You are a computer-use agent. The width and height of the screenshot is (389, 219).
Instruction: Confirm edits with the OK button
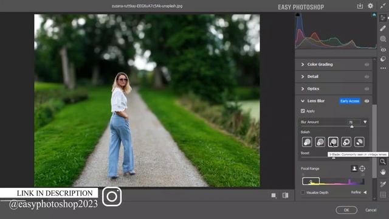tap(346, 210)
